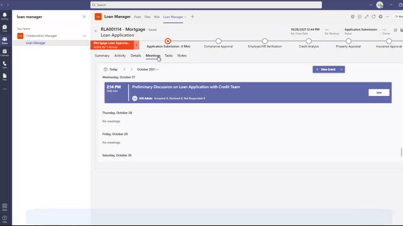Start a Meet video call

click(x=398, y=17)
